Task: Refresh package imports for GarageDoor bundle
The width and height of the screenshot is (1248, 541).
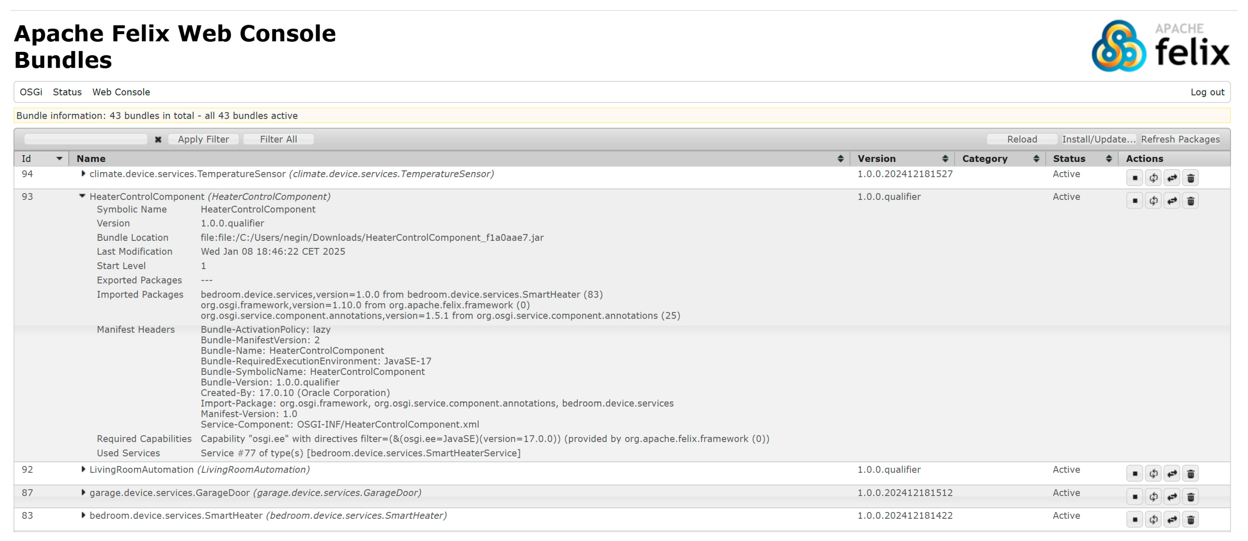Action: coord(1154,497)
